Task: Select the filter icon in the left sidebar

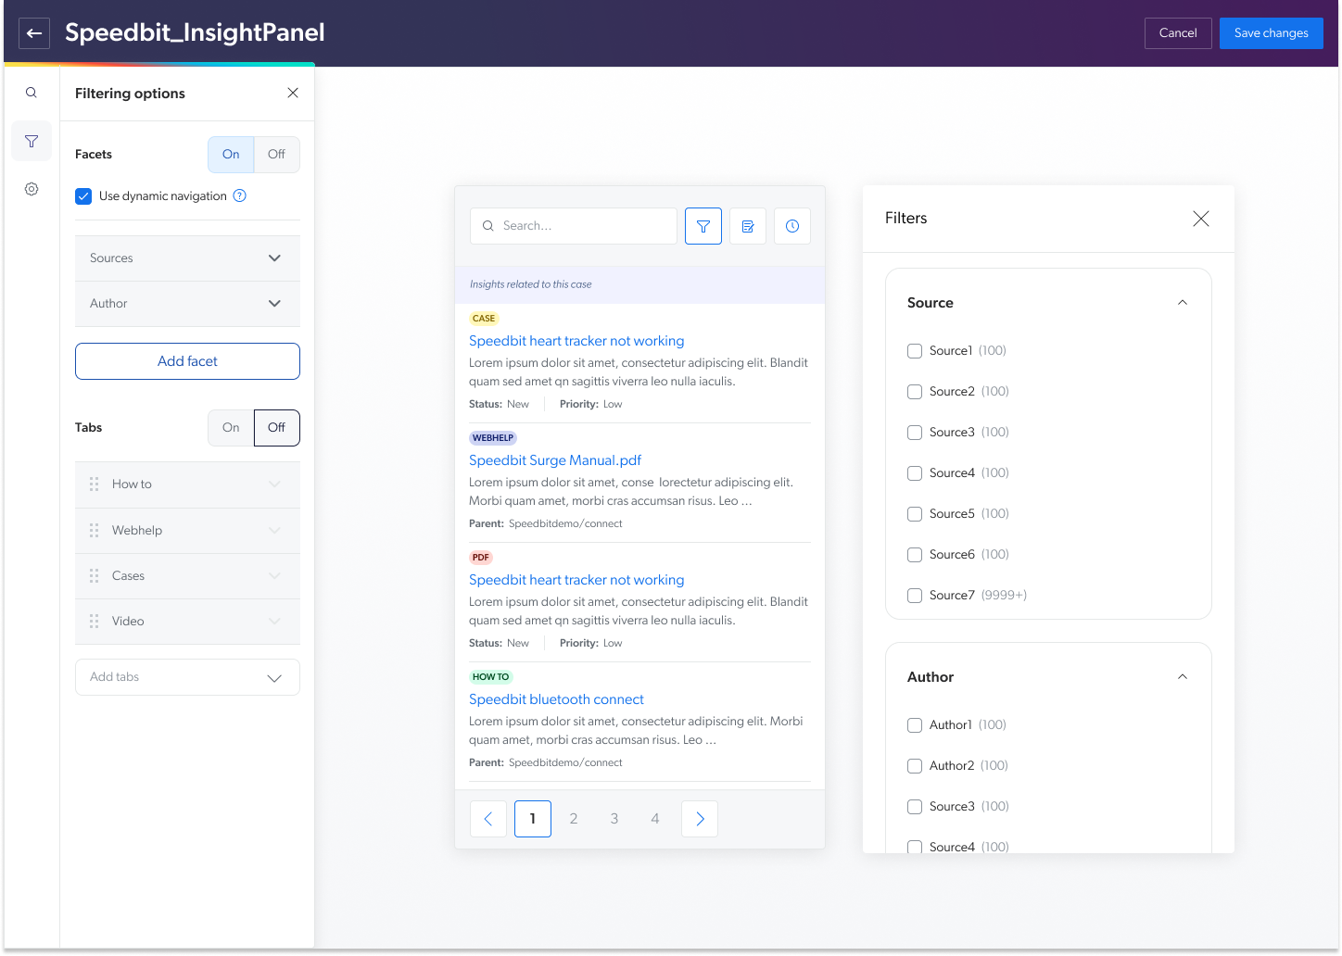Action: tap(32, 141)
